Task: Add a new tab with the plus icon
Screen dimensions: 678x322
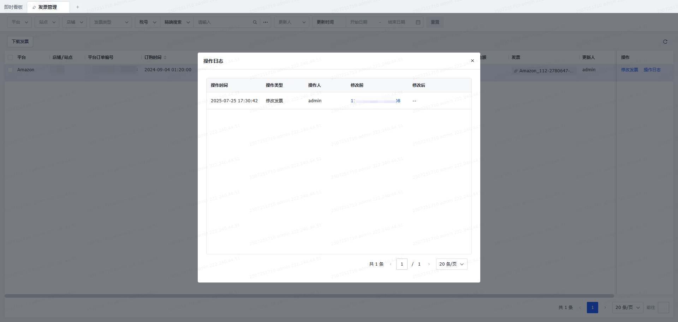Action: click(78, 7)
